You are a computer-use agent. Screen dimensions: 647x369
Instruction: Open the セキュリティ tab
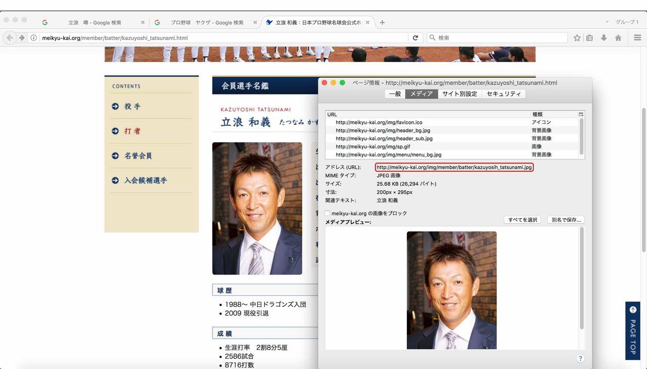503,94
